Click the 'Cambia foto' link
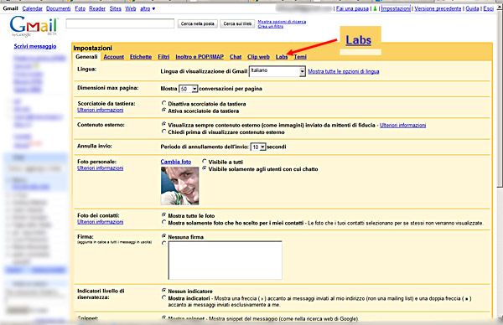Screen dimensions: 503x325 click(x=176, y=162)
